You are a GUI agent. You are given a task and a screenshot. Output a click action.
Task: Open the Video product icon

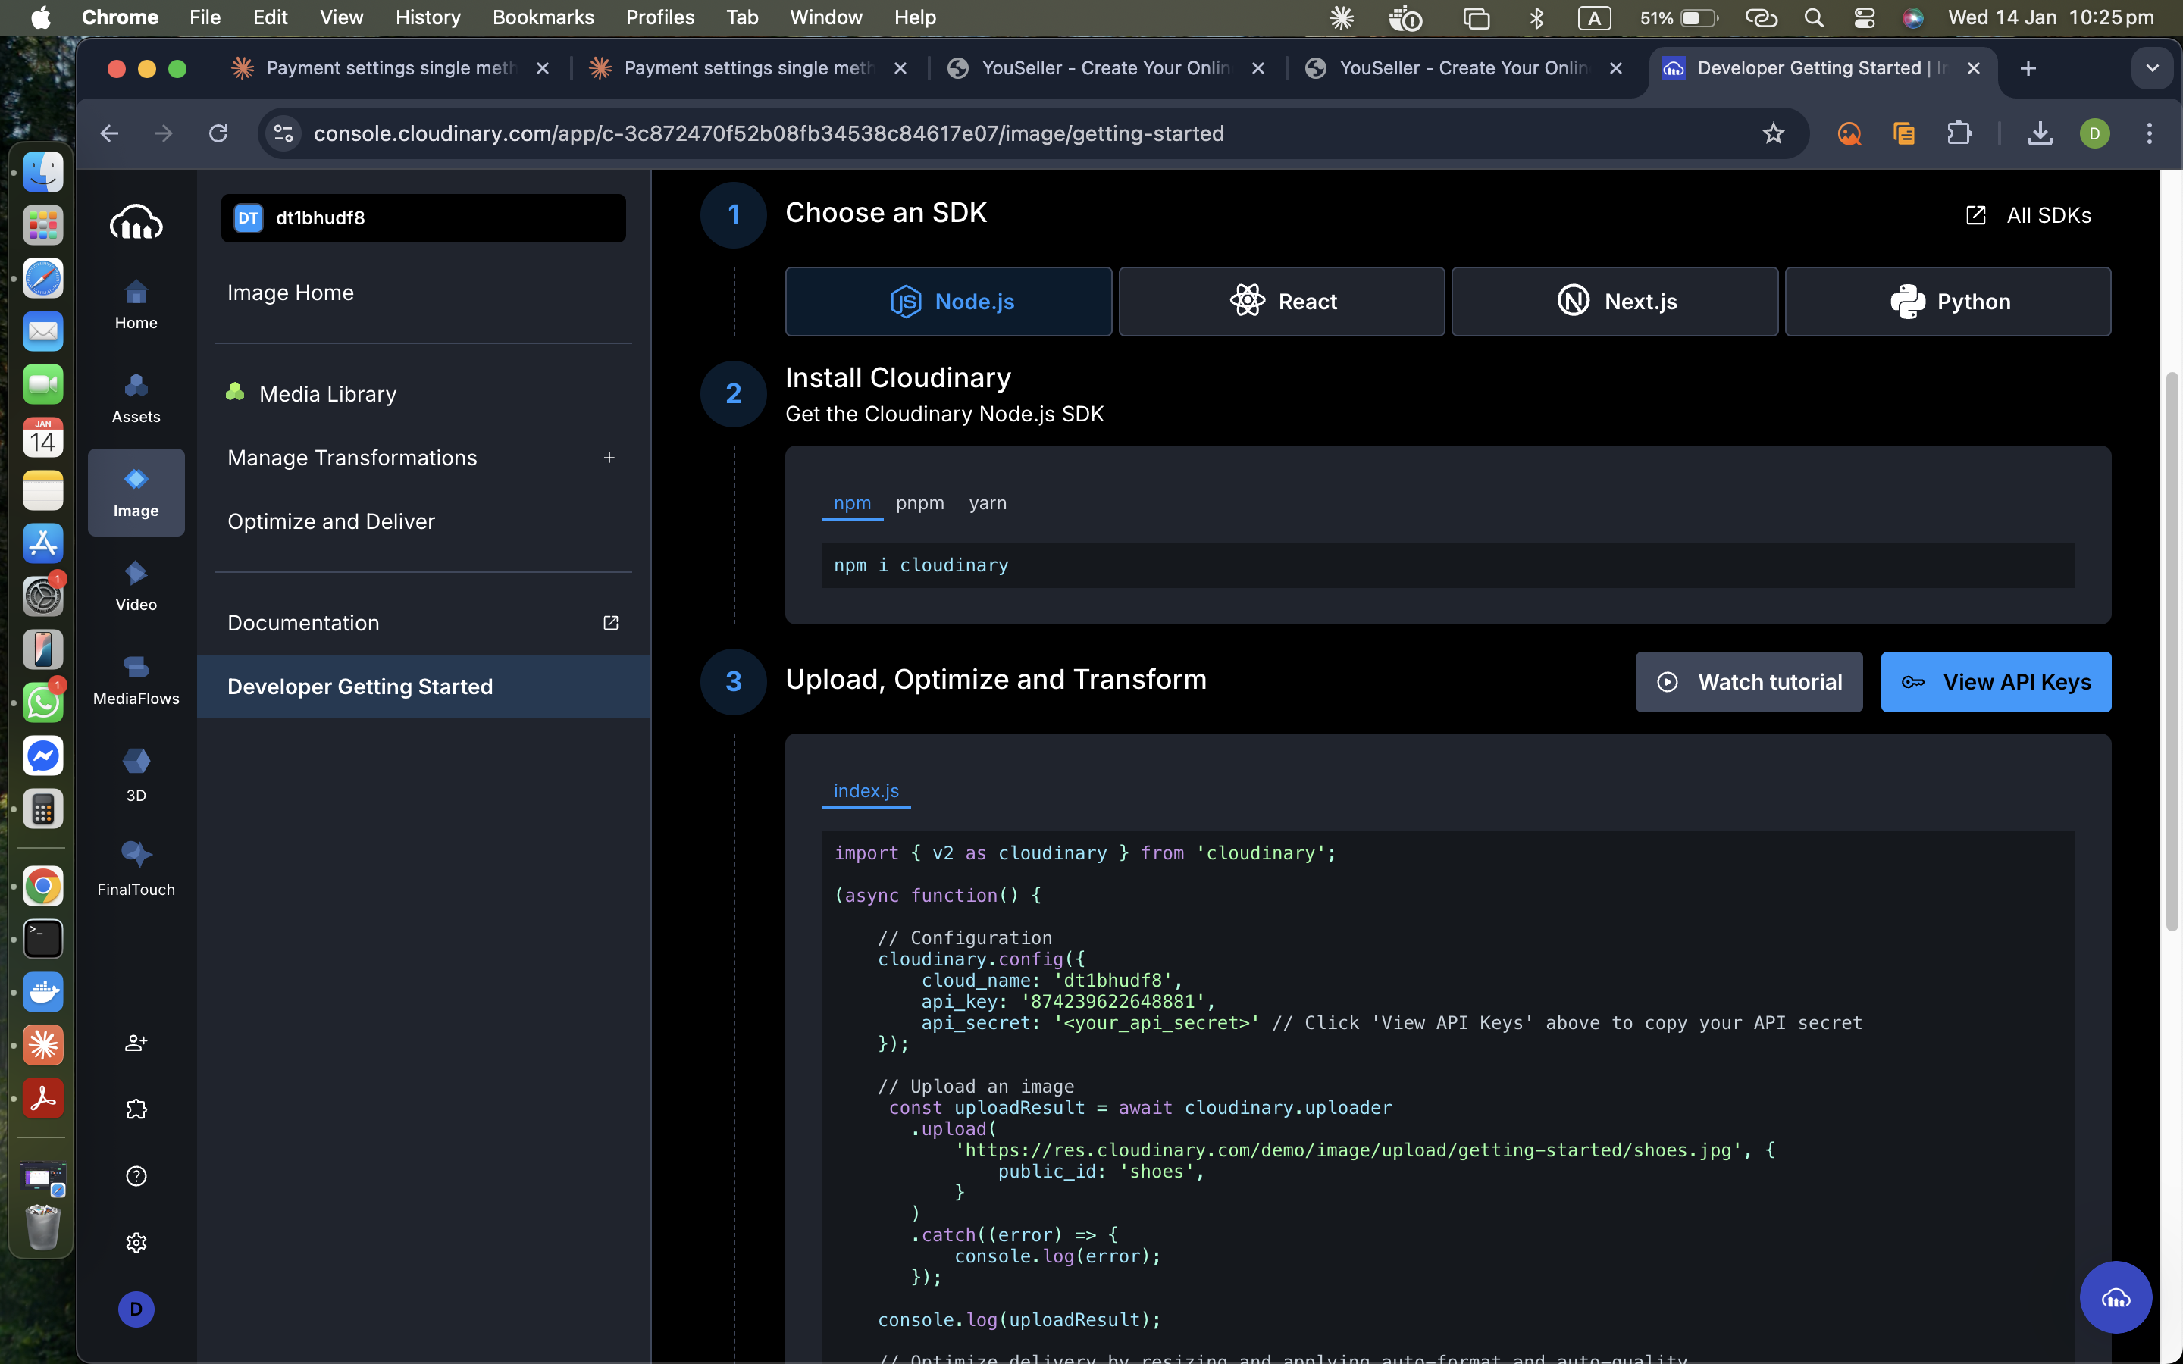coord(136,586)
